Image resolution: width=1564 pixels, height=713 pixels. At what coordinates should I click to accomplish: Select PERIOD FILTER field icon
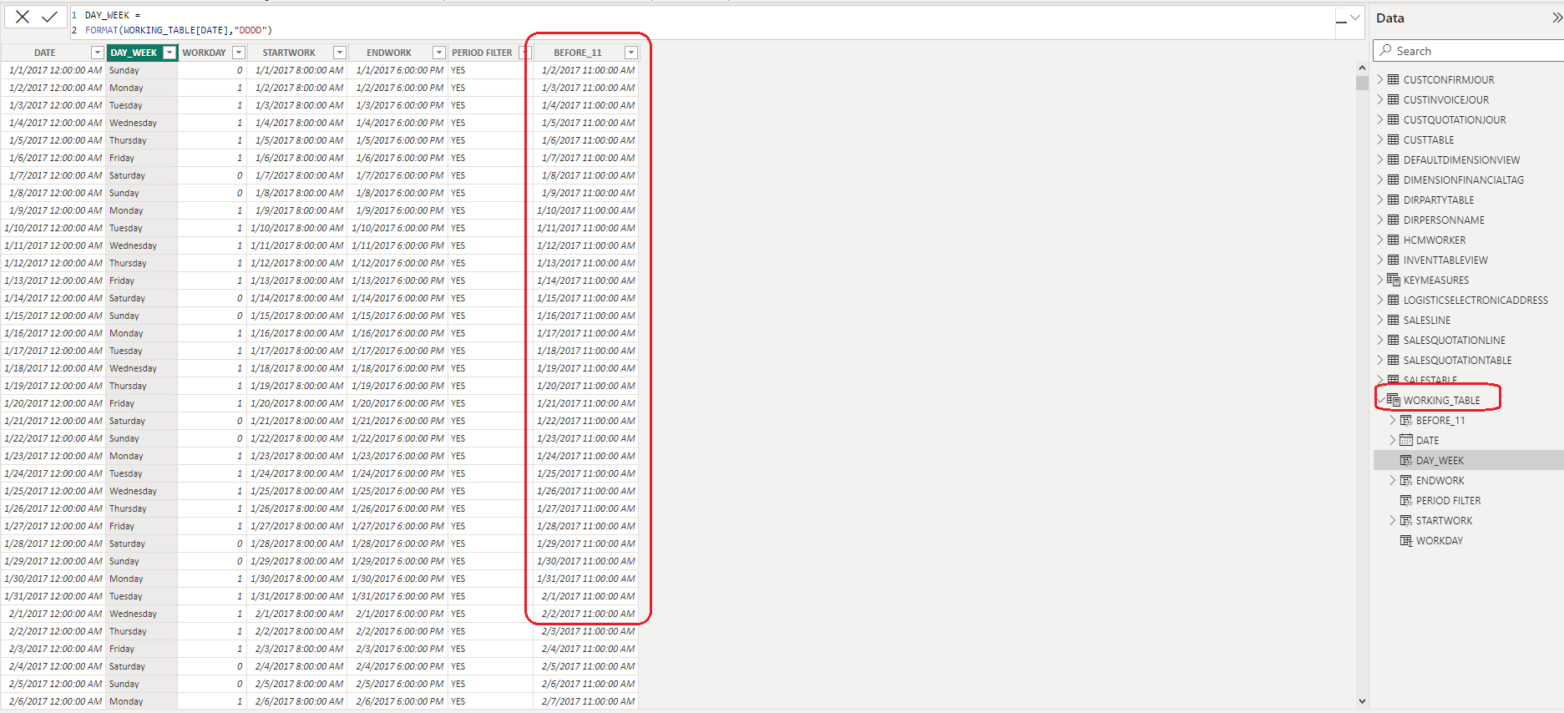(1406, 501)
